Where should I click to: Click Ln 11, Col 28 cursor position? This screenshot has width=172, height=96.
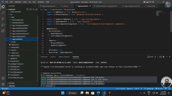[x=120, y=89]
